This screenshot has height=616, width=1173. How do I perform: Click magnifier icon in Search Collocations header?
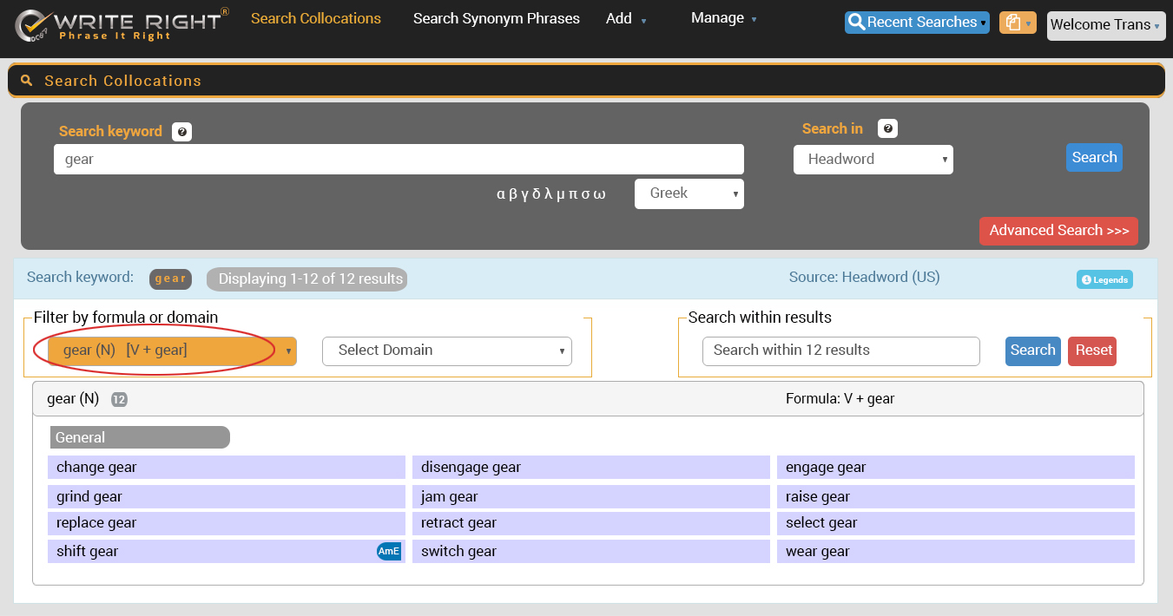tap(27, 81)
